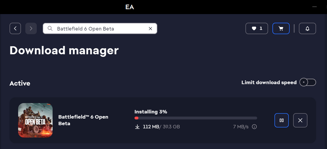The height and width of the screenshot is (149, 327).
Task: Click the Active section label
Action: tap(20, 83)
